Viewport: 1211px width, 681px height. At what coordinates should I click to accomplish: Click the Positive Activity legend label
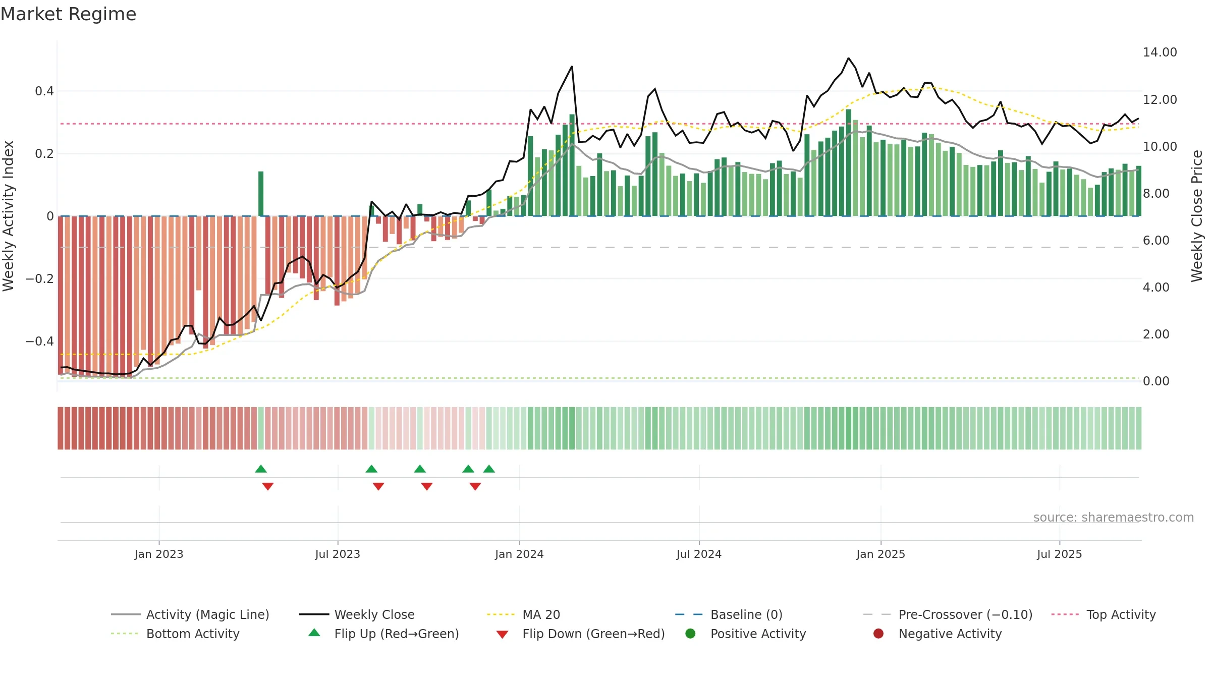(758, 634)
